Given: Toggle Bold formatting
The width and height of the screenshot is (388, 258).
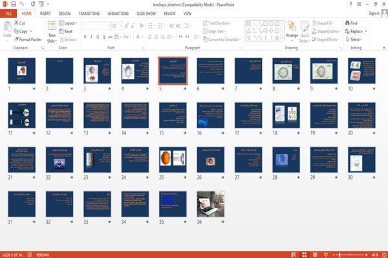Looking at the screenshot, I should [85, 37].
